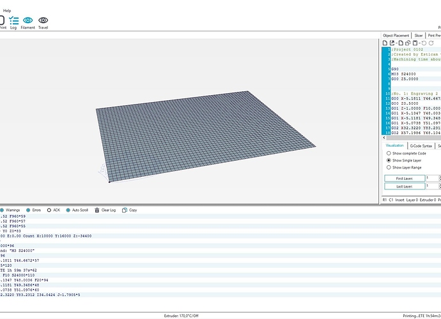The width and height of the screenshot is (441, 319).
Task: Switch to the Slicer tab
Action: (419, 36)
